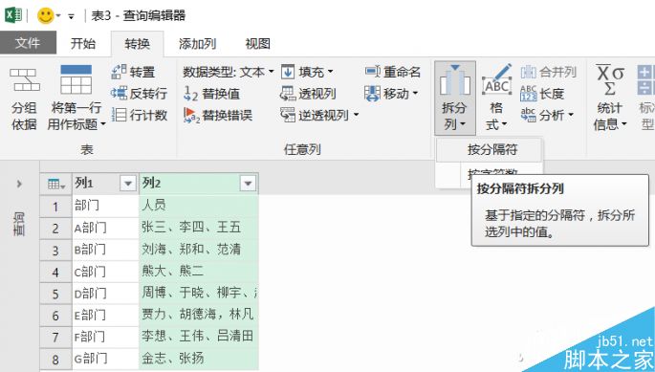Viewport: 655px width, 372px height.
Task: Click the cell containing E部门
Action: [105, 316]
